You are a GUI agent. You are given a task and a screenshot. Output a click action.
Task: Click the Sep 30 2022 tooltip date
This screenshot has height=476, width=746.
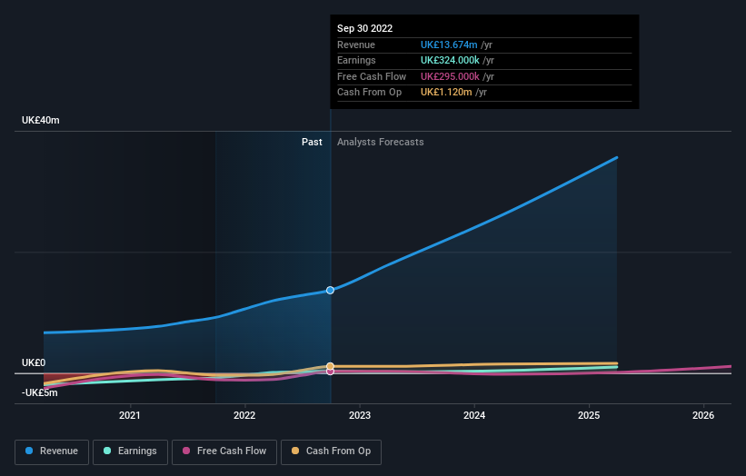(365, 28)
